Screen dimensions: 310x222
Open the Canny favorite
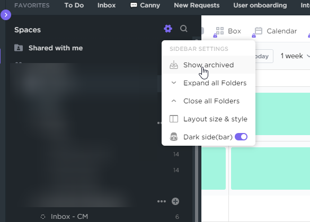[x=145, y=5]
